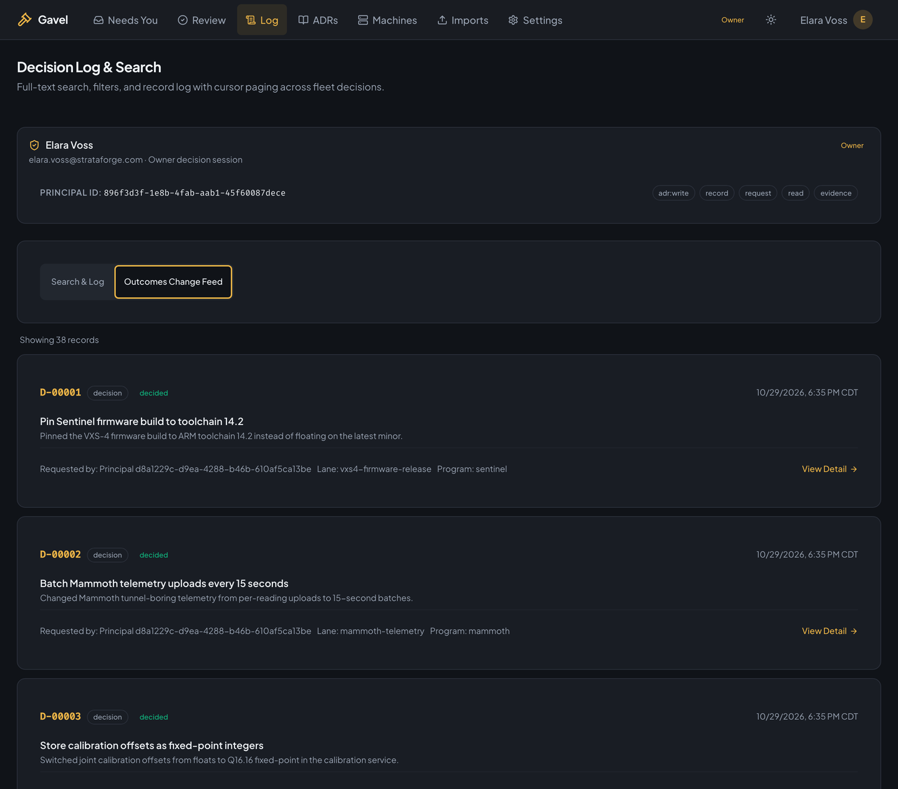Click the evidence permission chip
This screenshot has width=898, height=789.
coord(836,193)
